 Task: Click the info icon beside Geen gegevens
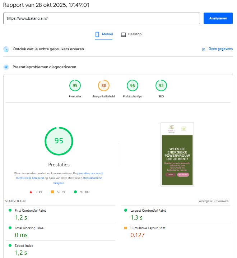(203, 49)
